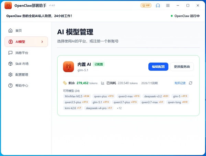Click the 更换服务商 button
206x156 pixels.
182,67
